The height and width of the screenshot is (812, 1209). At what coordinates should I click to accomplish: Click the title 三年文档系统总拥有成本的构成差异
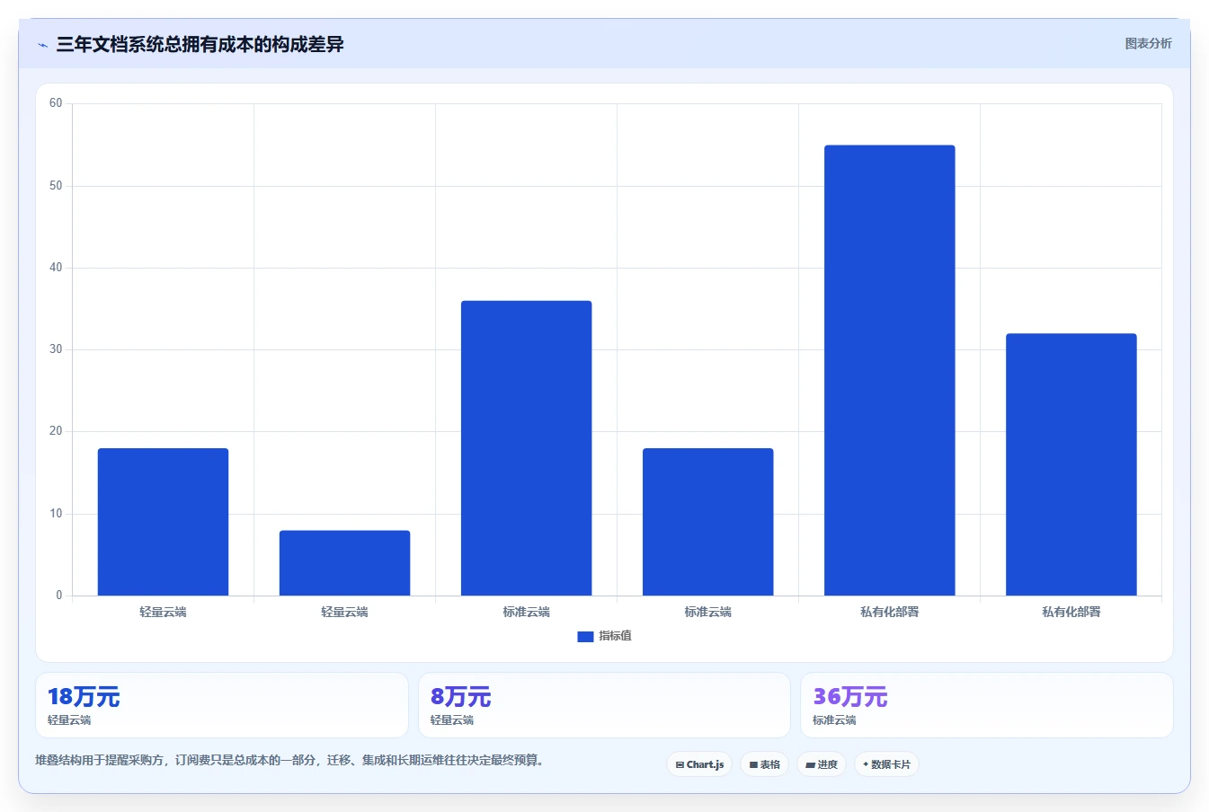point(200,44)
